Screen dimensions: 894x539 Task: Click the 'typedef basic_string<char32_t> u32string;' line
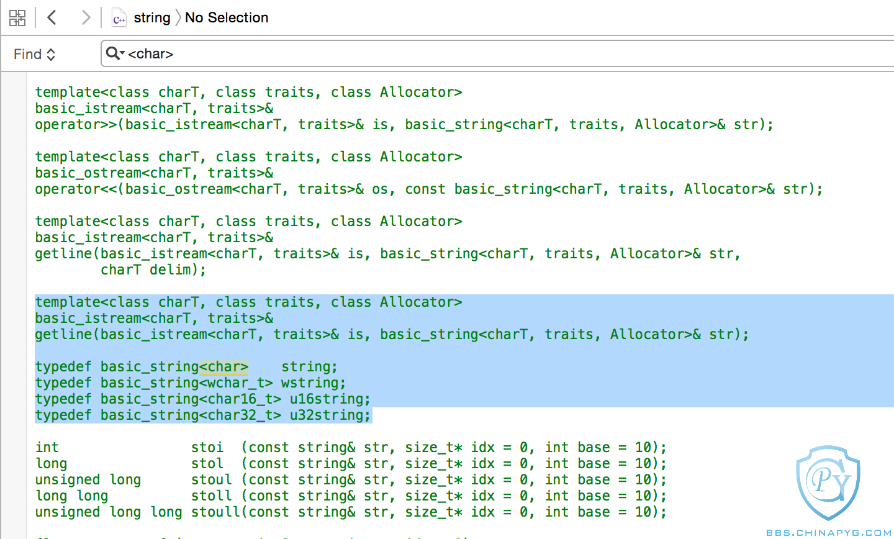tap(203, 415)
